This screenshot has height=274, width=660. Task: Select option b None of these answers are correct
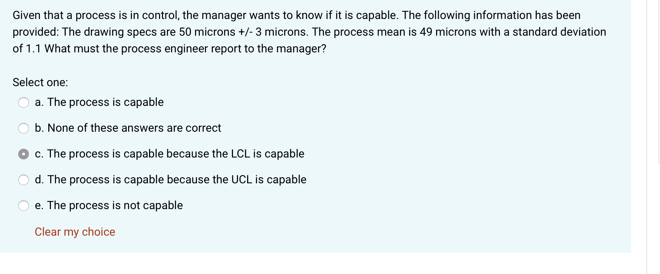click(x=24, y=128)
